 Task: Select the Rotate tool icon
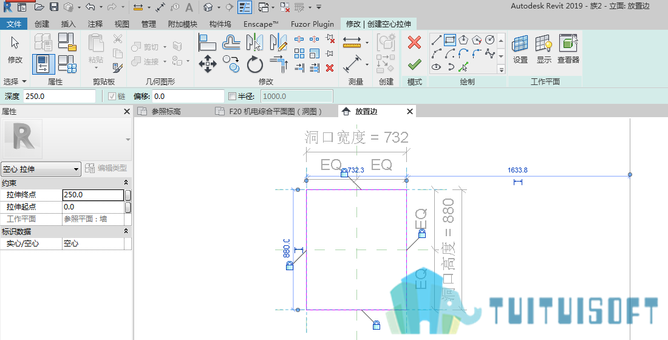[x=255, y=65]
